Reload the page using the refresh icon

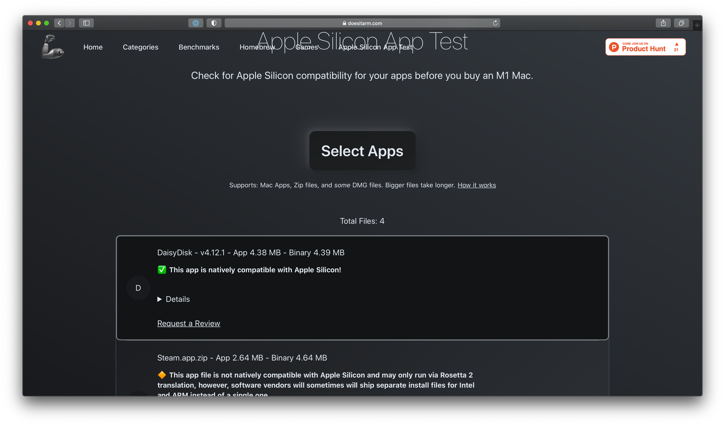pyautogui.click(x=495, y=23)
